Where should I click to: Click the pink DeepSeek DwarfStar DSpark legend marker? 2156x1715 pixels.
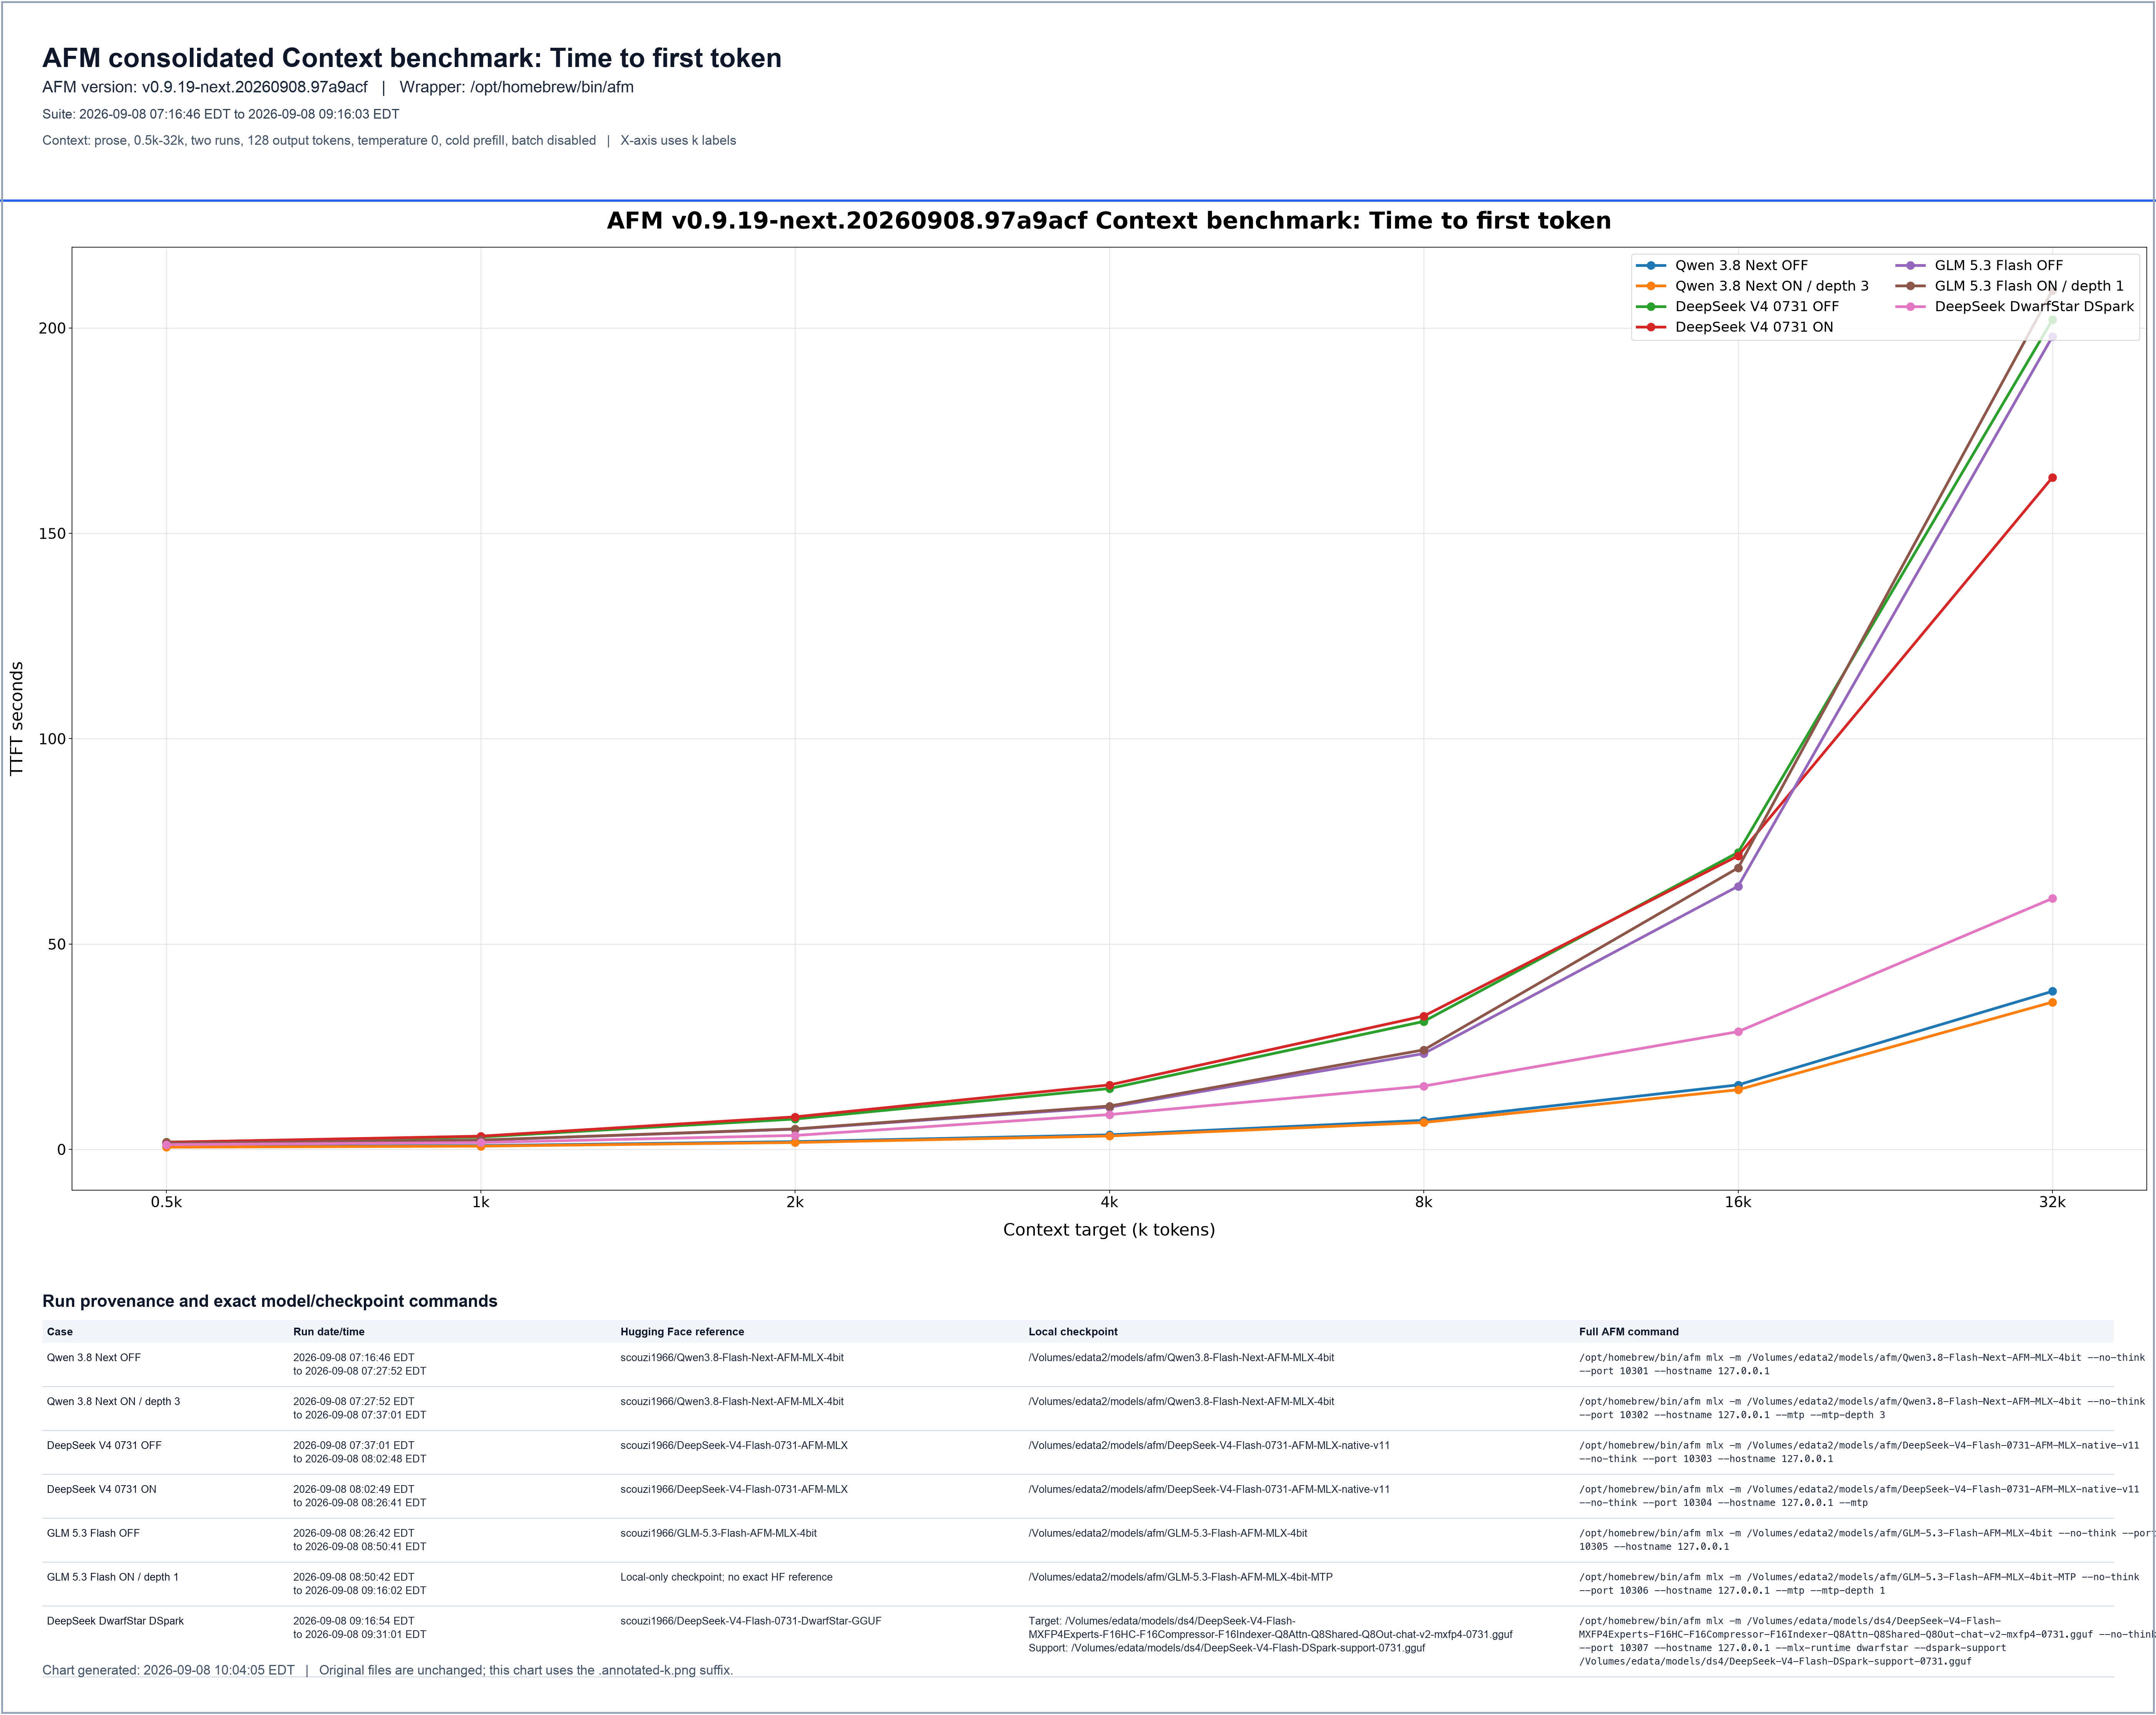pyautogui.click(x=1910, y=306)
